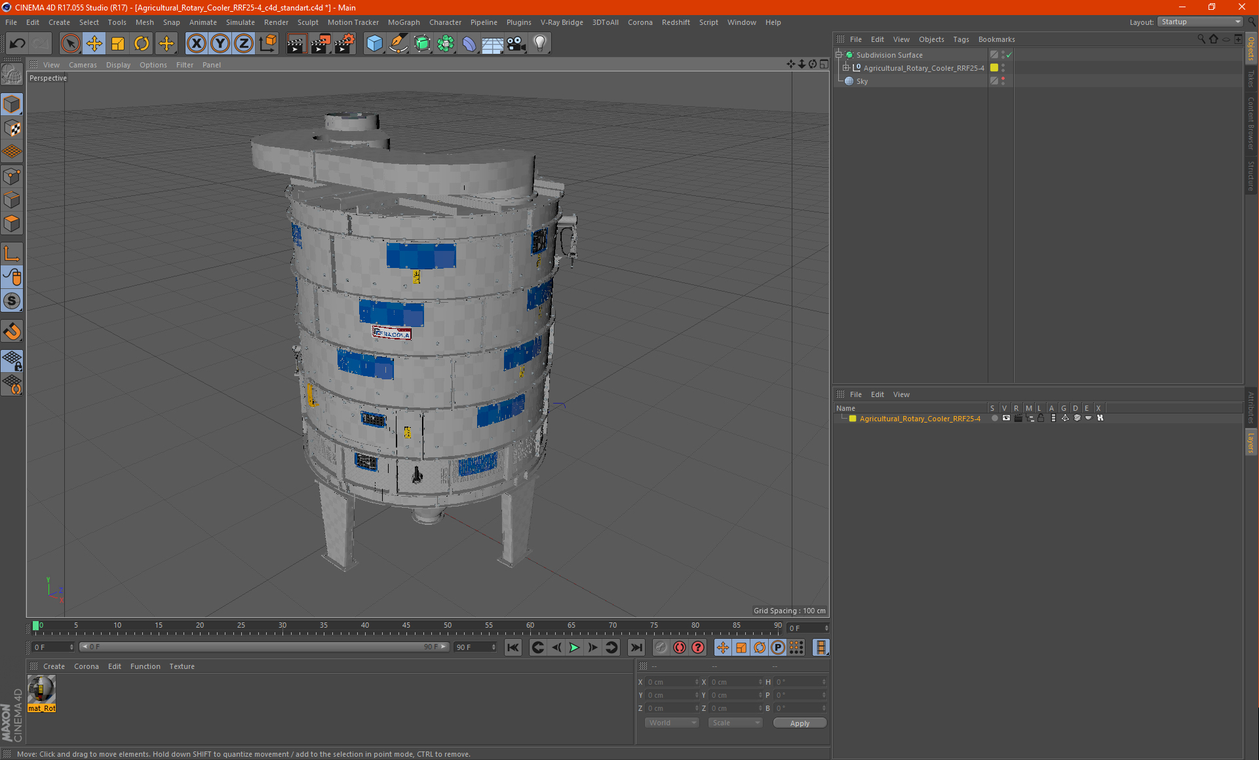Add a Subdivision Surface generator
The height and width of the screenshot is (760, 1259).
(422, 44)
